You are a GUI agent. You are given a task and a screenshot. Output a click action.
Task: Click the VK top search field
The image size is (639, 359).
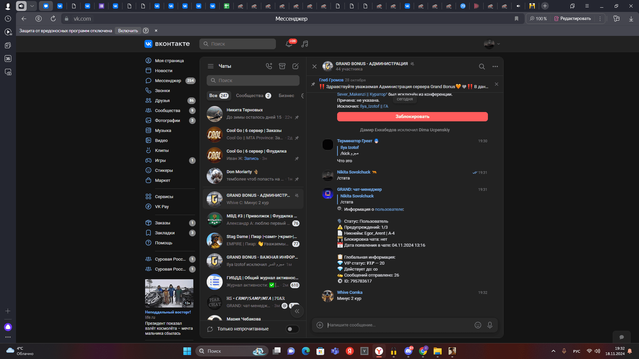tap(238, 44)
